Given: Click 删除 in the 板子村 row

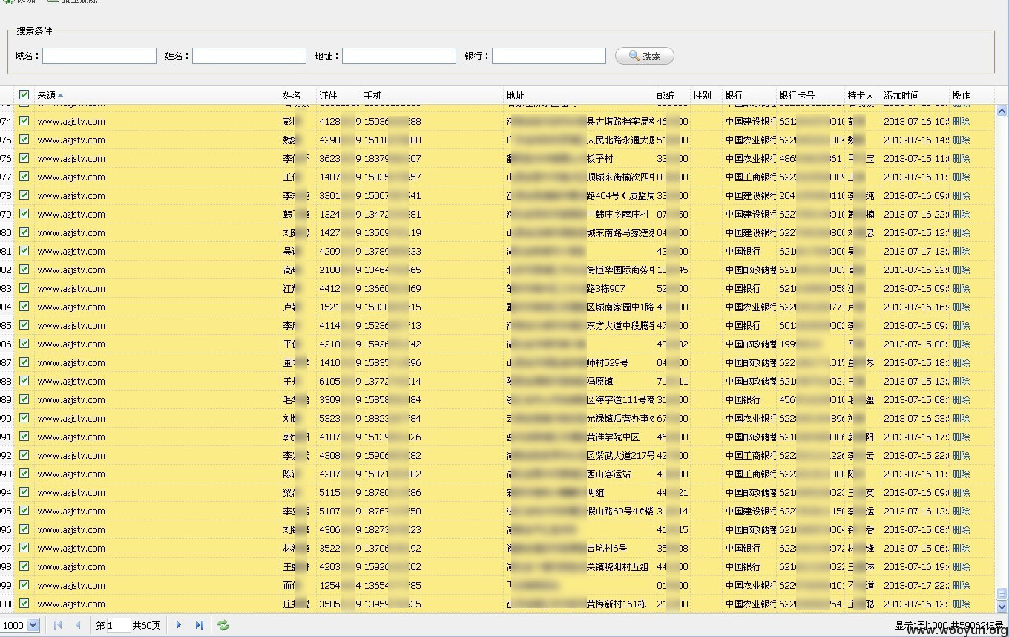Looking at the screenshot, I should tap(961, 159).
